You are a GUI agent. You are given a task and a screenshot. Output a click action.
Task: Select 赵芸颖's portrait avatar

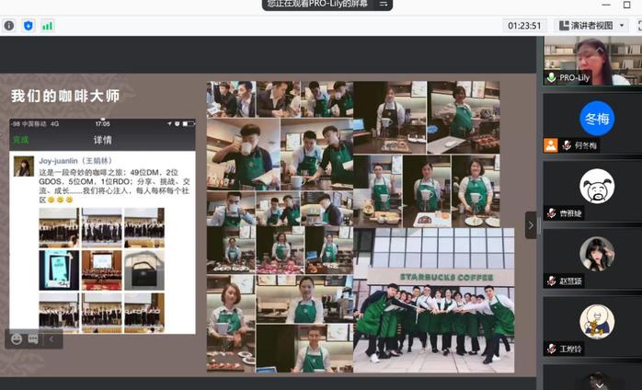597,254
